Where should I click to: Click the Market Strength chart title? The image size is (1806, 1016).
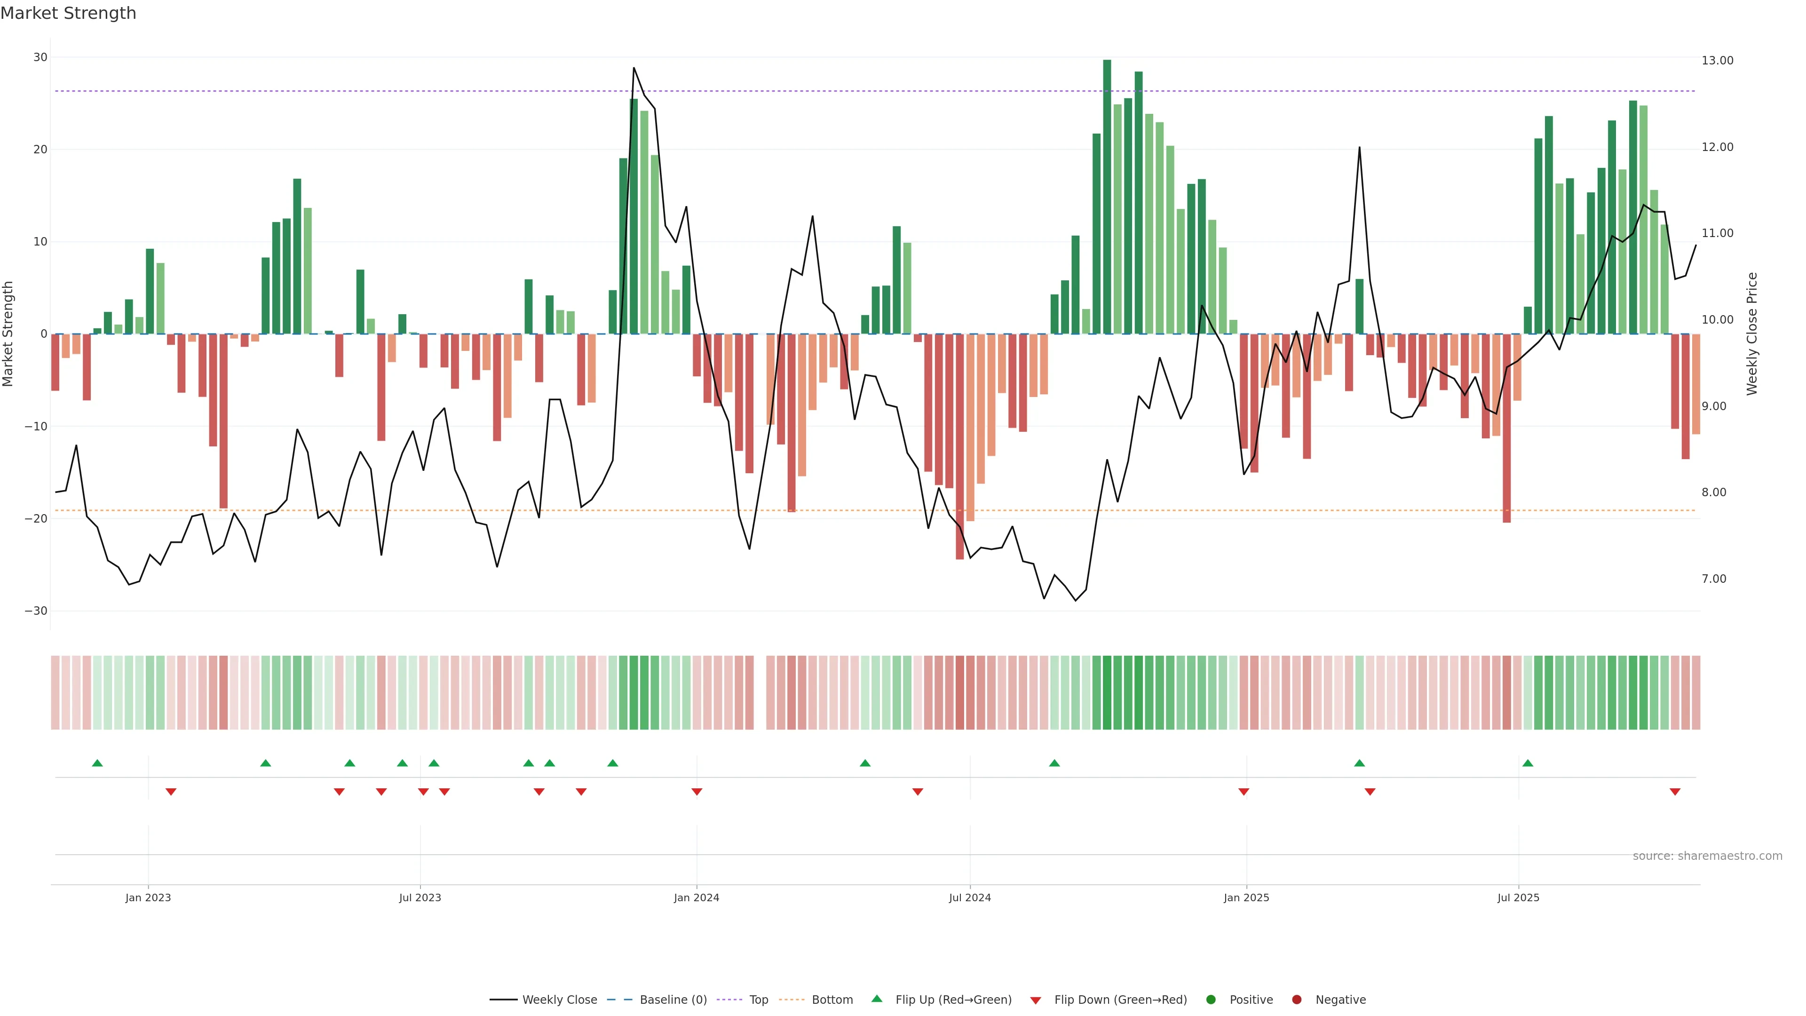(68, 13)
